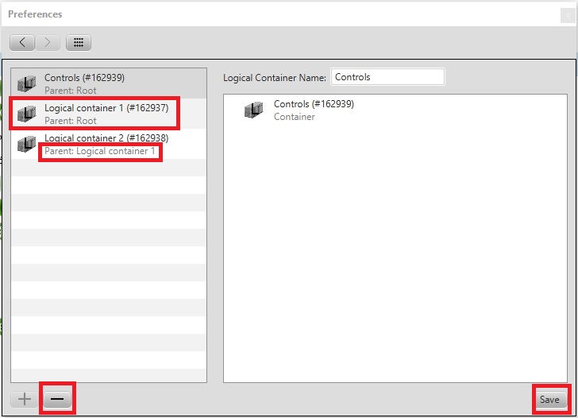Image resolution: width=578 pixels, height=418 pixels.
Task: Click the Controls container icon in right panel
Action: coord(254,110)
